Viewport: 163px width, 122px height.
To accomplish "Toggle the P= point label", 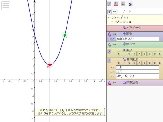I will 112,67.
